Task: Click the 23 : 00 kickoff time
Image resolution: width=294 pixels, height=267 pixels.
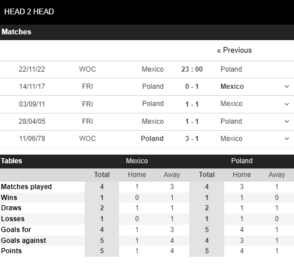Action: 192,69
